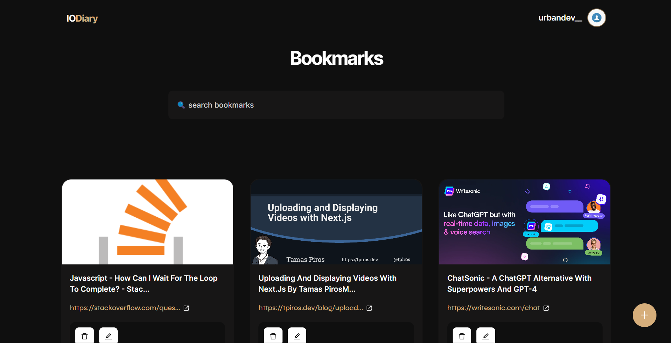The height and width of the screenshot is (343, 671).
Task: Open the Writesonic ChatSonic thumbnail
Action: coord(525,222)
